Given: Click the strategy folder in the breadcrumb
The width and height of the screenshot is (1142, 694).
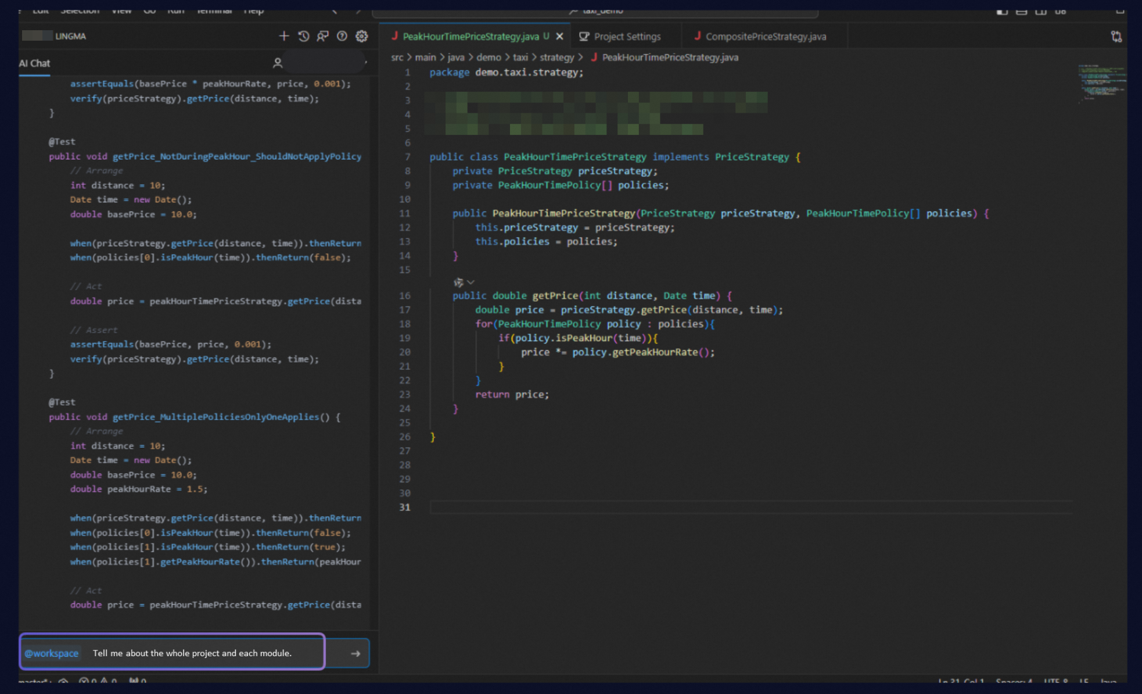Looking at the screenshot, I should [x=556, y=58].
